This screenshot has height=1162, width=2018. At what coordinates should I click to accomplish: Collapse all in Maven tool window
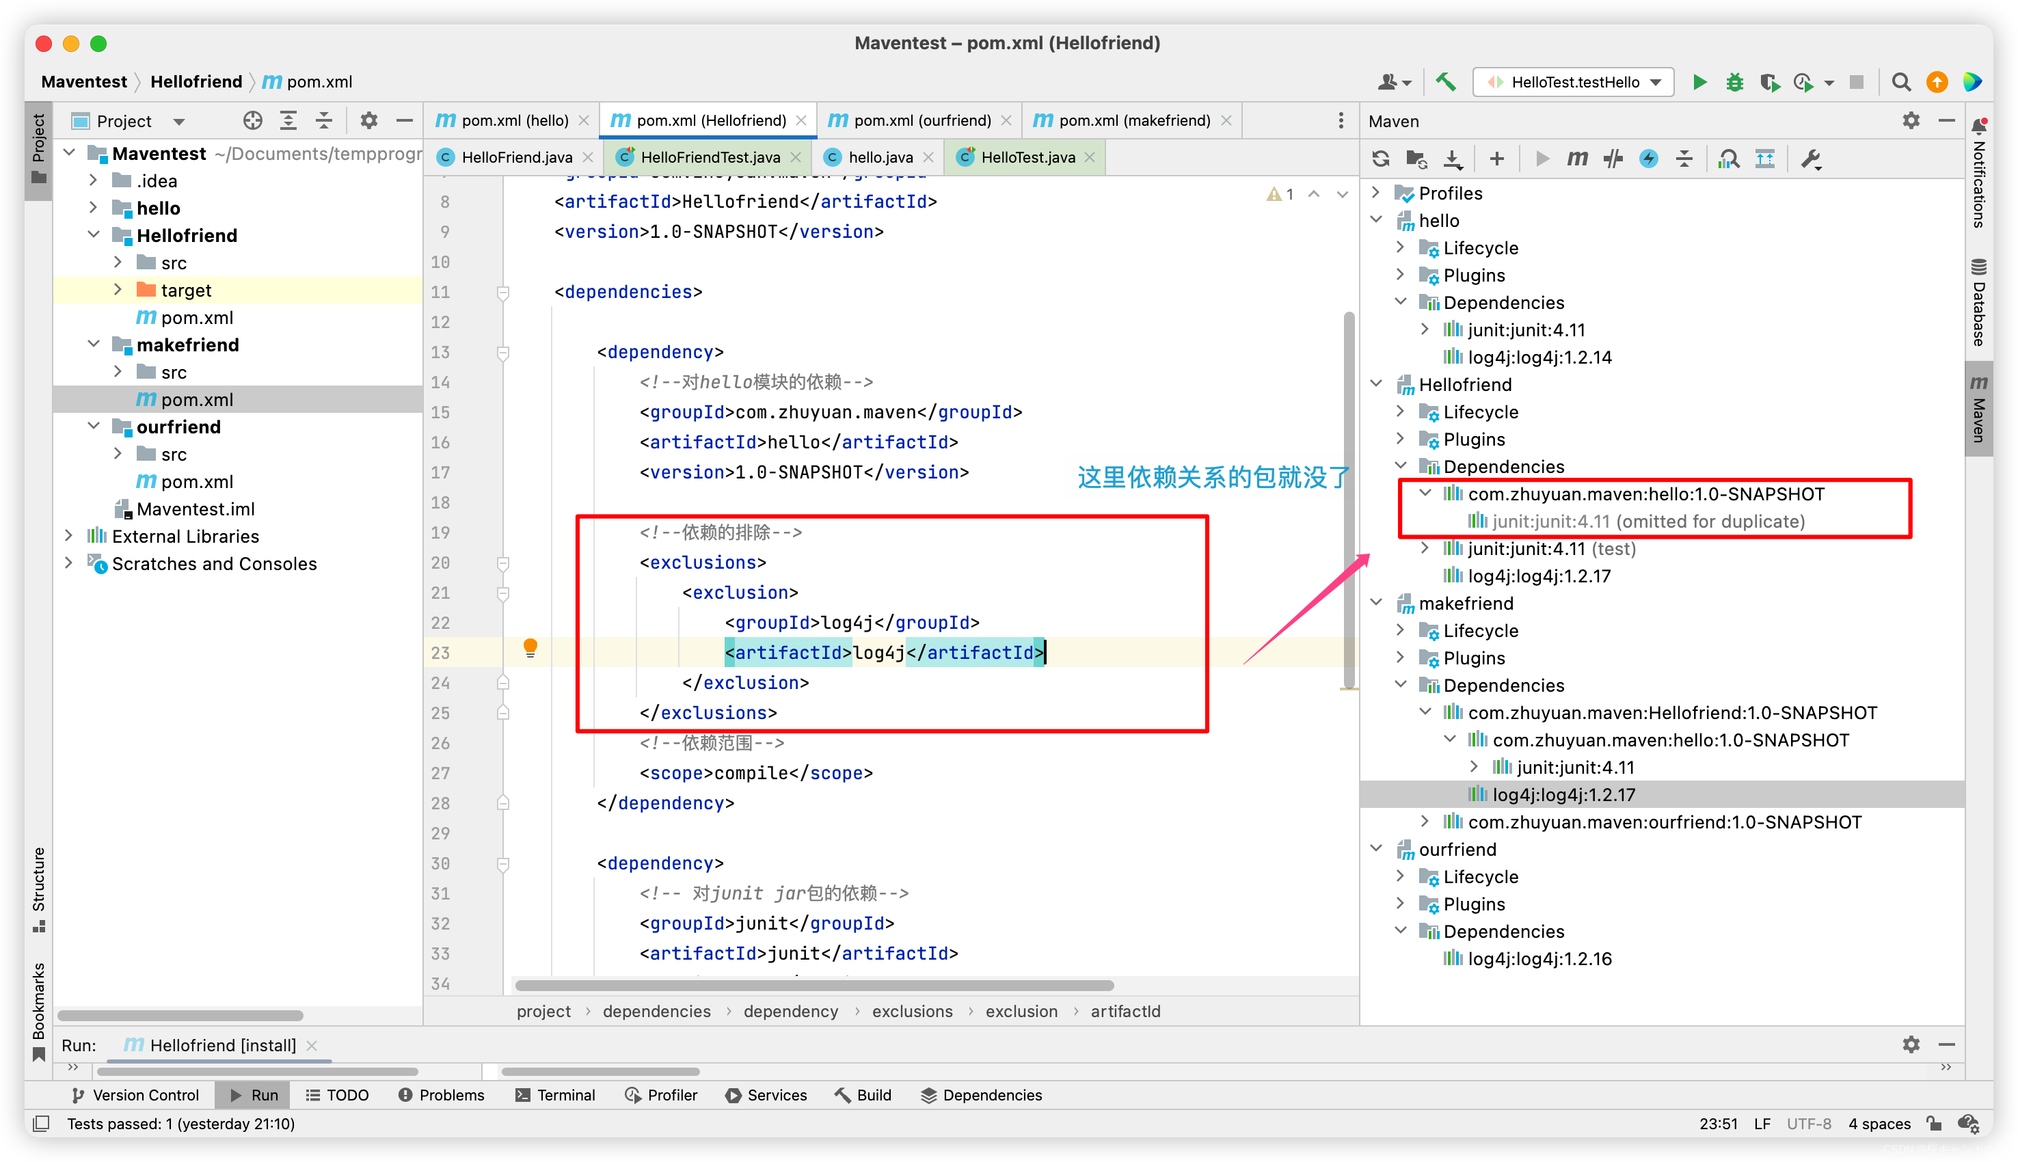coord(1684,159)
